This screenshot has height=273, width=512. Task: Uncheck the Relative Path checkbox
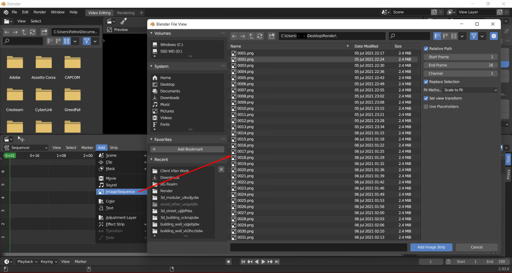pos(426,48)
